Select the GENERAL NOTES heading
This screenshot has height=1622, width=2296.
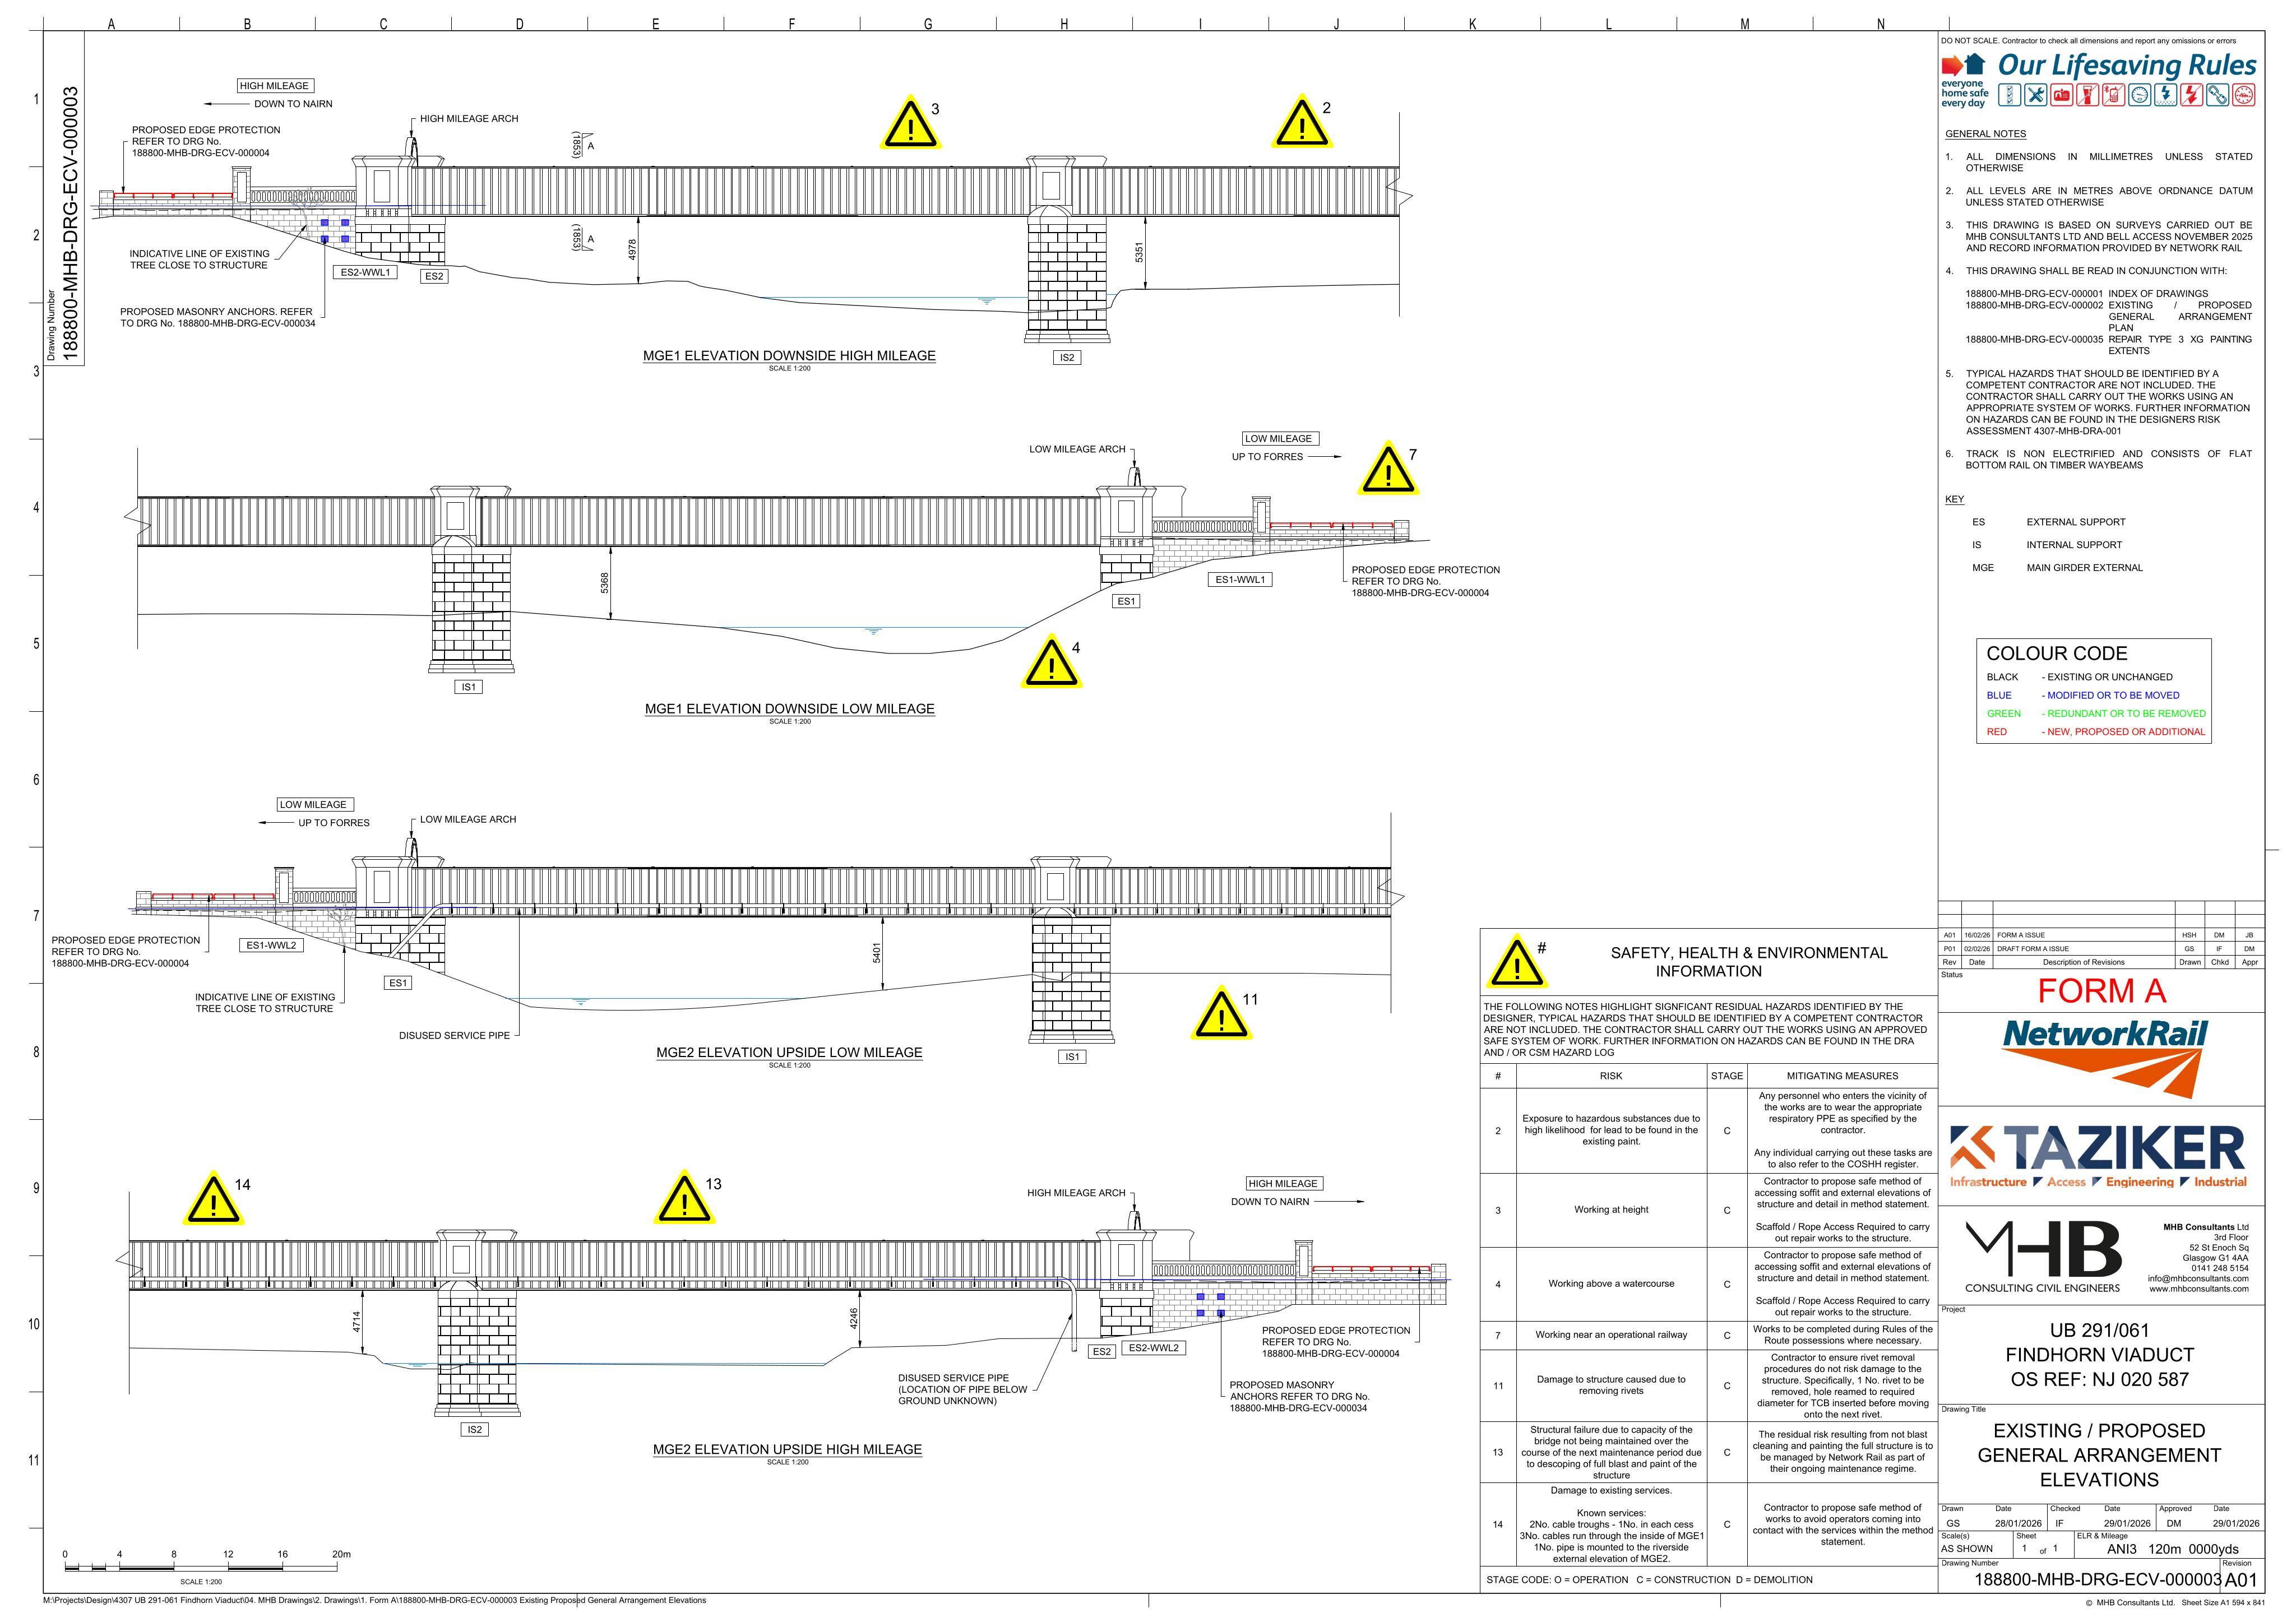point(1985,134)
